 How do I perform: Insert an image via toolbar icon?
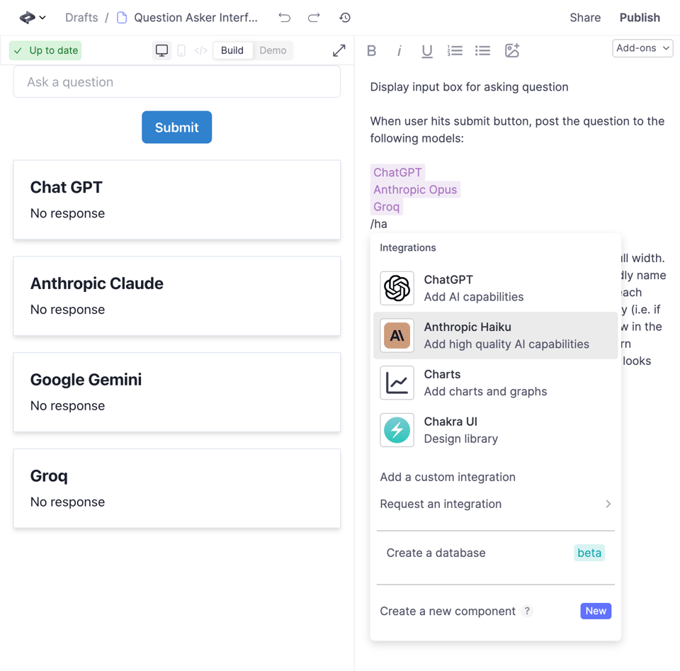tap(511, 50)
